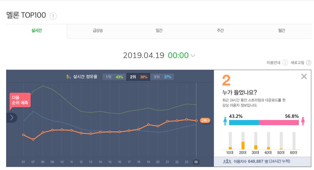
Task: Click the 이용자수 people icon
Action: [x=227, y=161]
